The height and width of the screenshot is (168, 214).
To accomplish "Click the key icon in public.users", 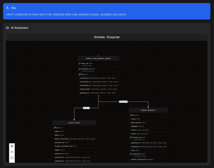I will [x=55, y=128].
